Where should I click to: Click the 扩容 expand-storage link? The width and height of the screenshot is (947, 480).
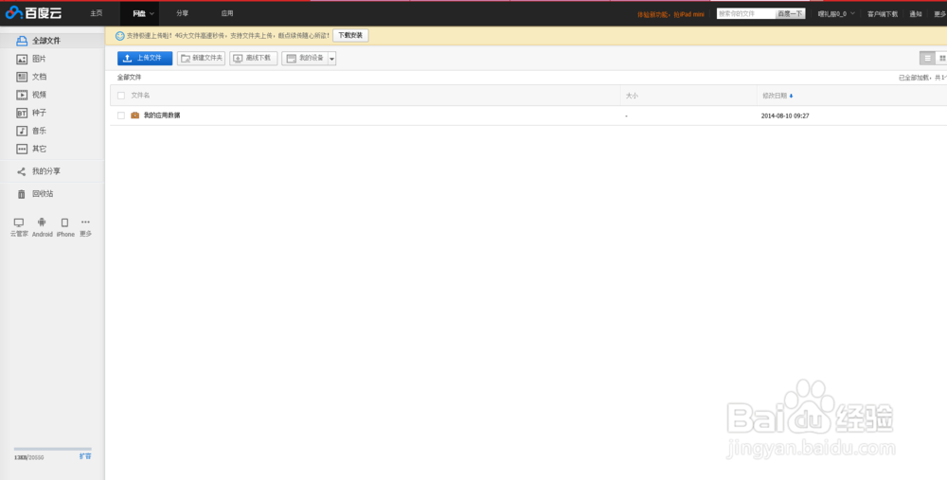[x=85, y=456]
